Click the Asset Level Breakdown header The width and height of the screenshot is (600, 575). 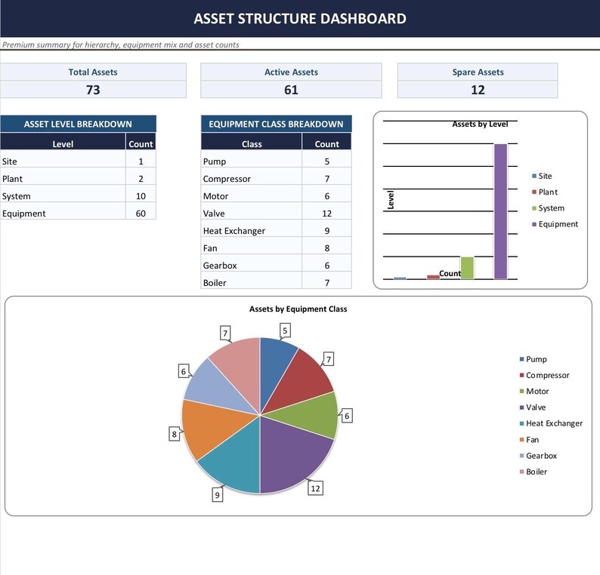[78, 124]
